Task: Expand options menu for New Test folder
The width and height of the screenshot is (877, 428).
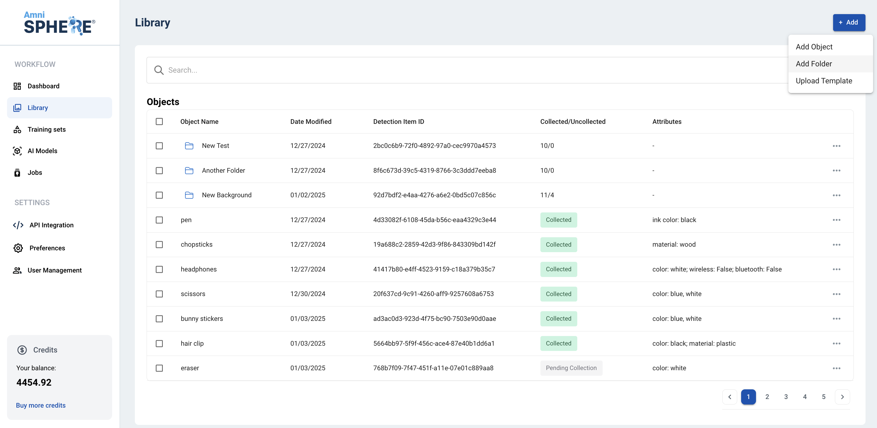Action: 836,146
